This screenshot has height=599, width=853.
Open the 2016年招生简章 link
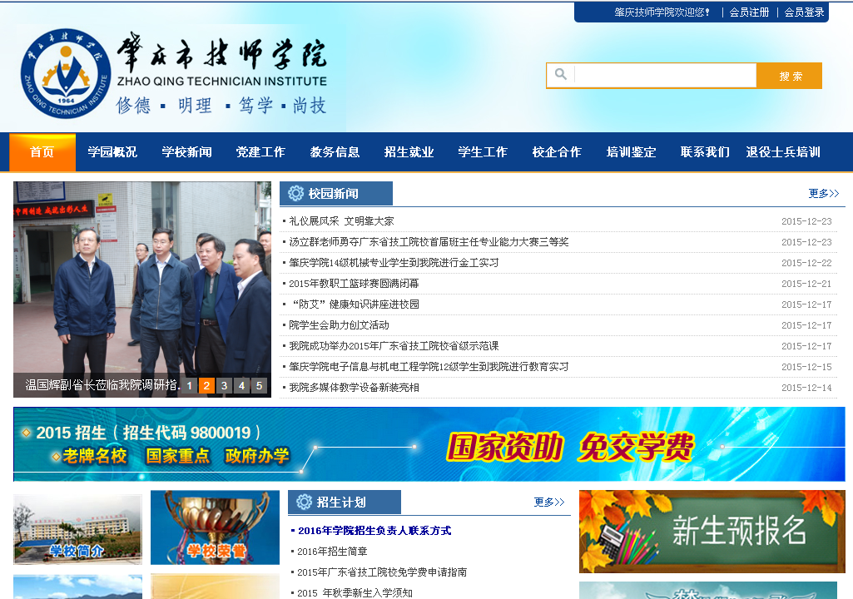click(x=332, y=551)
